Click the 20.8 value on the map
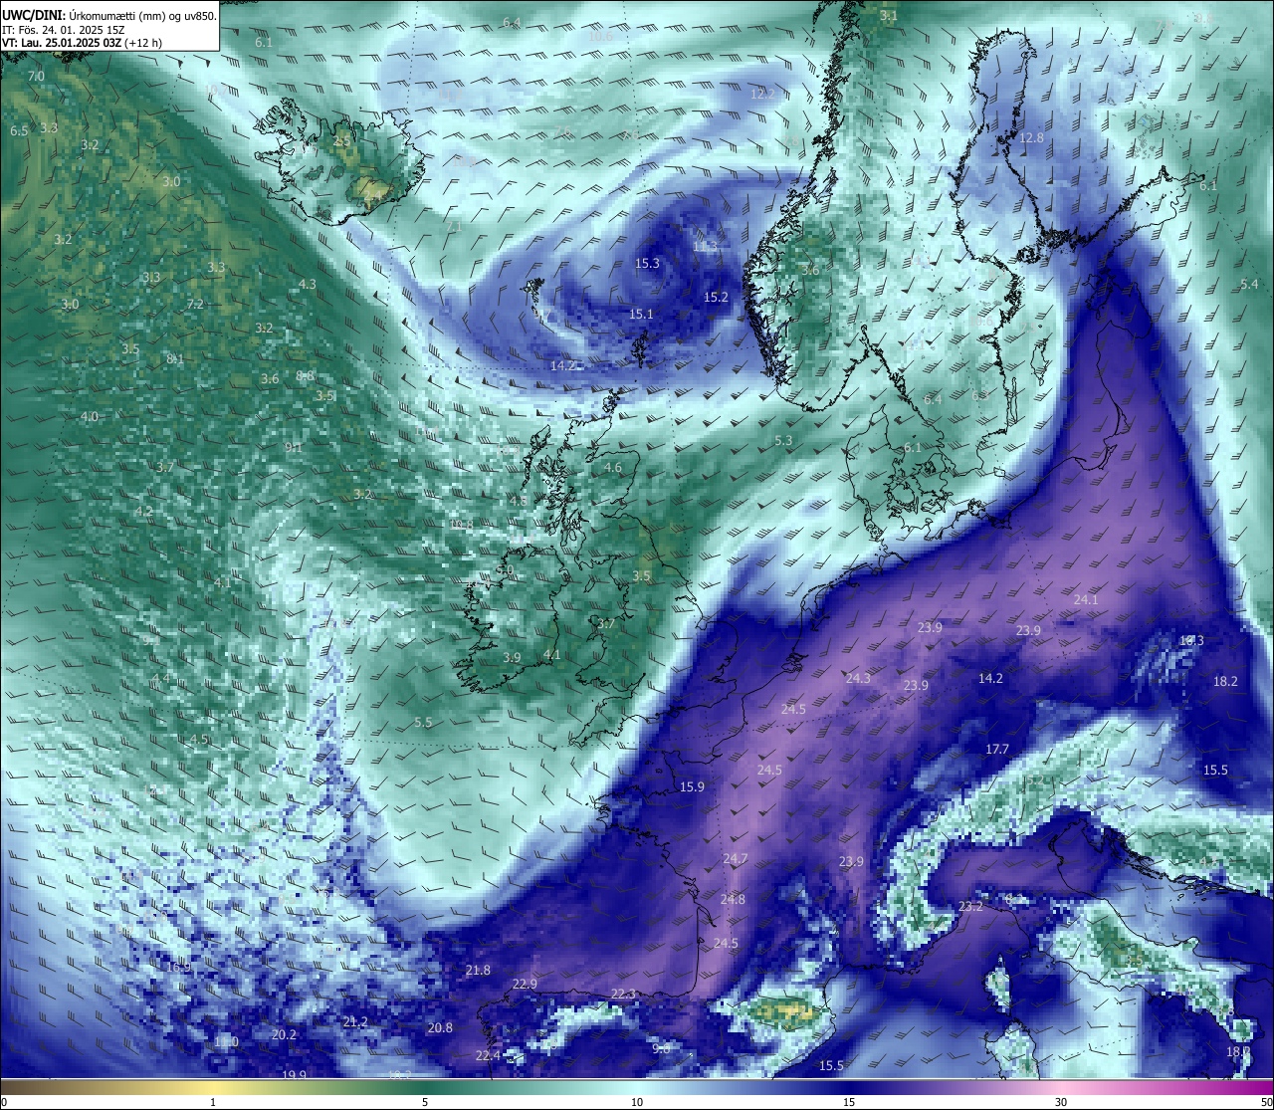1274x1110 pixels. (440, 1028)
